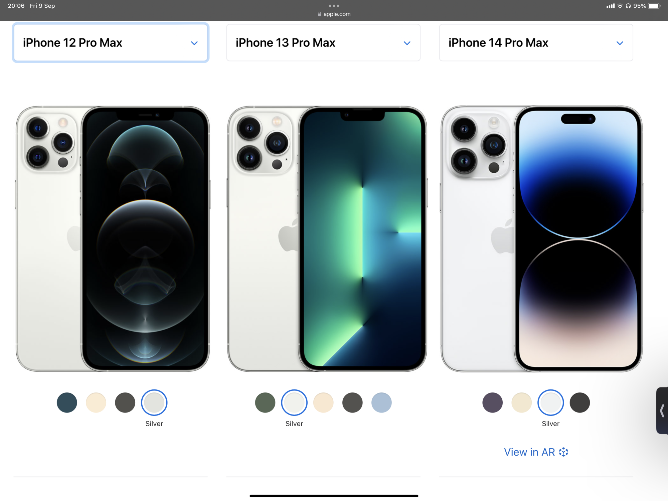
Task: Select Pacific Blue color for iPhone 12 Pro Max
Action: click(67, 402)
